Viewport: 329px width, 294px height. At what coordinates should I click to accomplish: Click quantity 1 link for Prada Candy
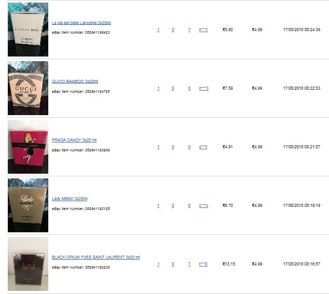158,147
